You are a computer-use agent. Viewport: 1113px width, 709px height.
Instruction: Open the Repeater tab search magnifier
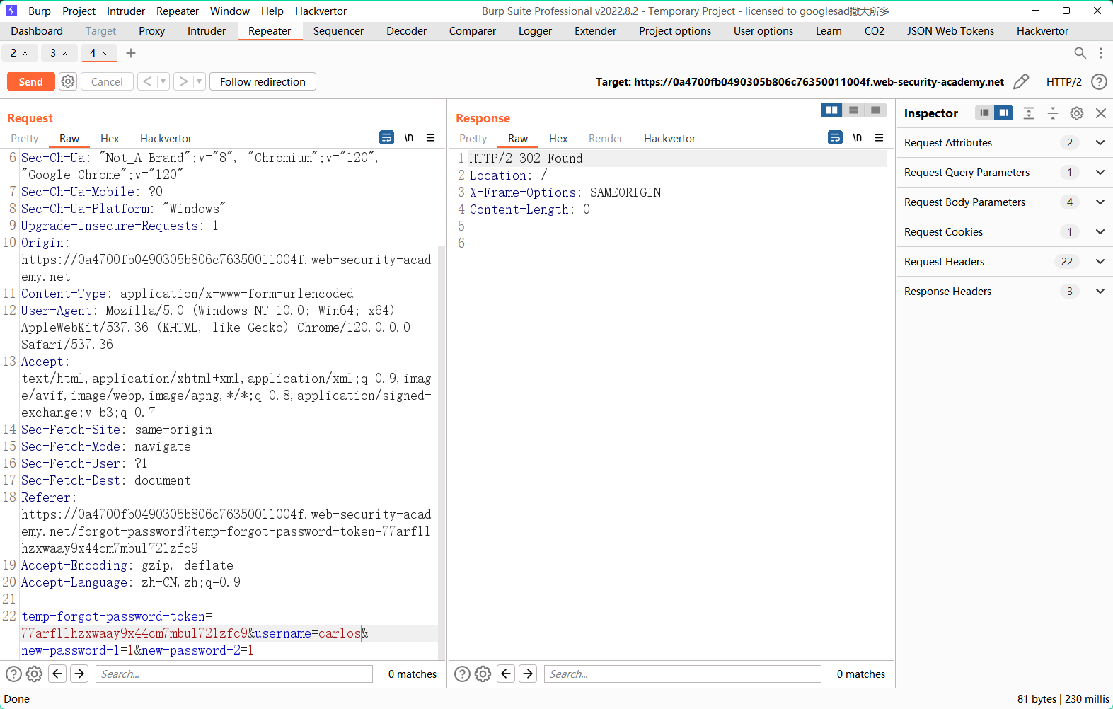point(1080,53)
